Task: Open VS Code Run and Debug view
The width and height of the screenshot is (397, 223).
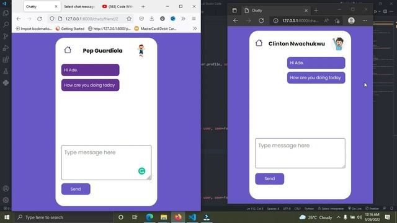Action: tap(6, 48)
